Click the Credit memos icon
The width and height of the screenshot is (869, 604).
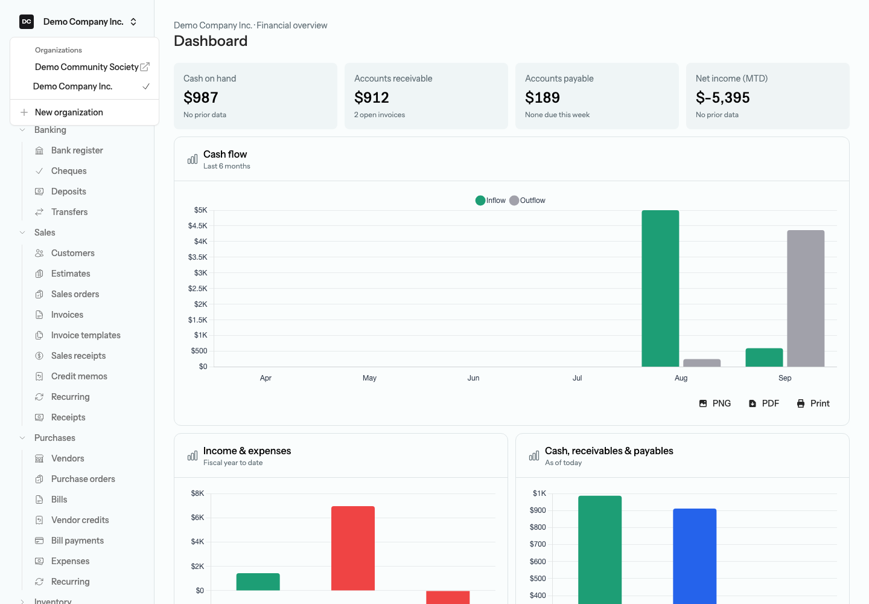coord(39,376)
